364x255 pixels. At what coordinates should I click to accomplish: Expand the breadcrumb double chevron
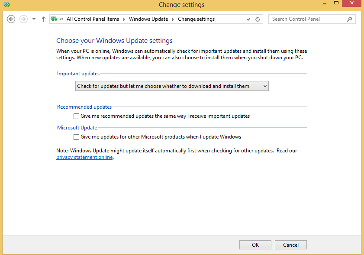pos(62,19)
